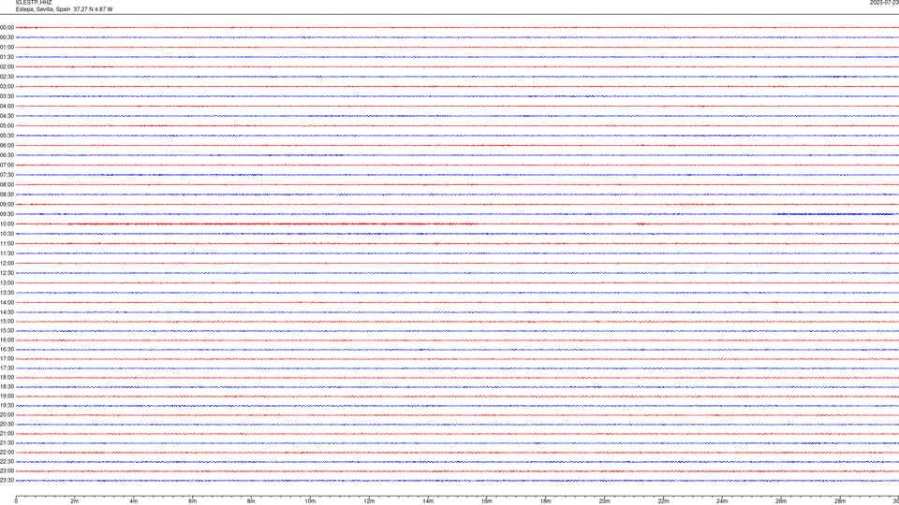The width and height of the screenshot is (899, 505).
Task: Click the 24m tick label on bottom axis
Action: tap(722, 501)
